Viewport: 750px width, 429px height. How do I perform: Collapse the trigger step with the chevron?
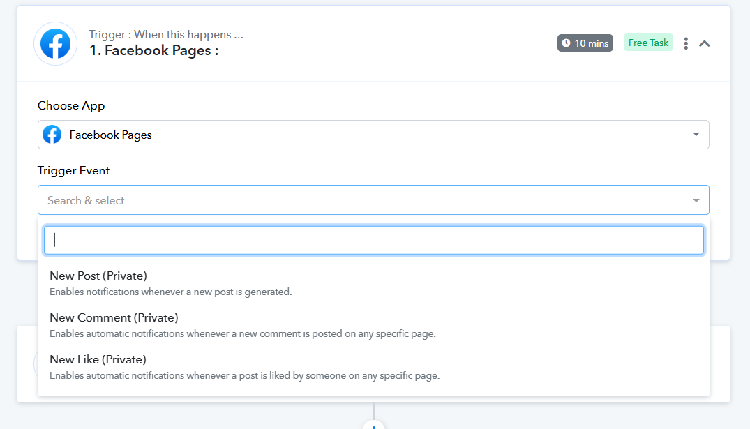pyautogui.click(x=704, y=43)
